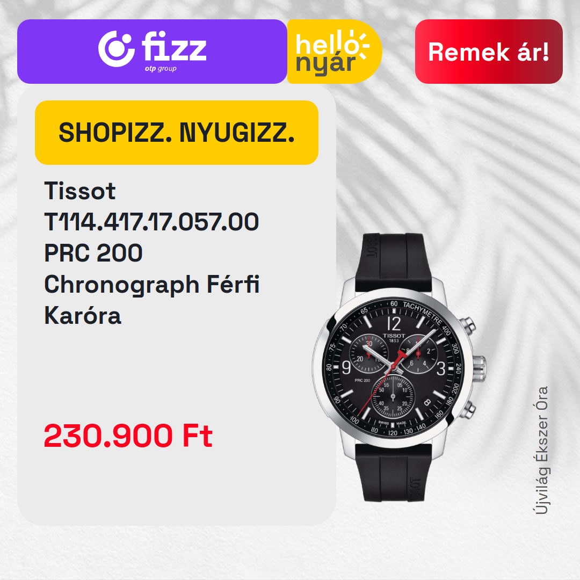Screen dimensions: 580x580
Task: Click the T114.417.17.057.00 model number
Action: 151,222
